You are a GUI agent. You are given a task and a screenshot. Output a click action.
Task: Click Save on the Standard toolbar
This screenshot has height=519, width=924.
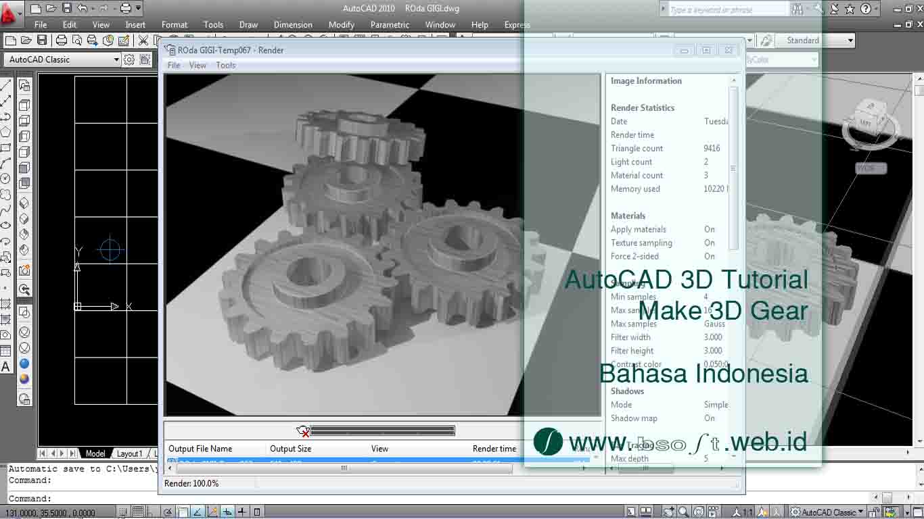click(x=42, y=41)
